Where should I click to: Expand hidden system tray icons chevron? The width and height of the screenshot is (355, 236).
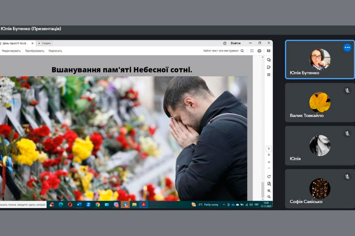pyautogui.click(x=224, y=205)
